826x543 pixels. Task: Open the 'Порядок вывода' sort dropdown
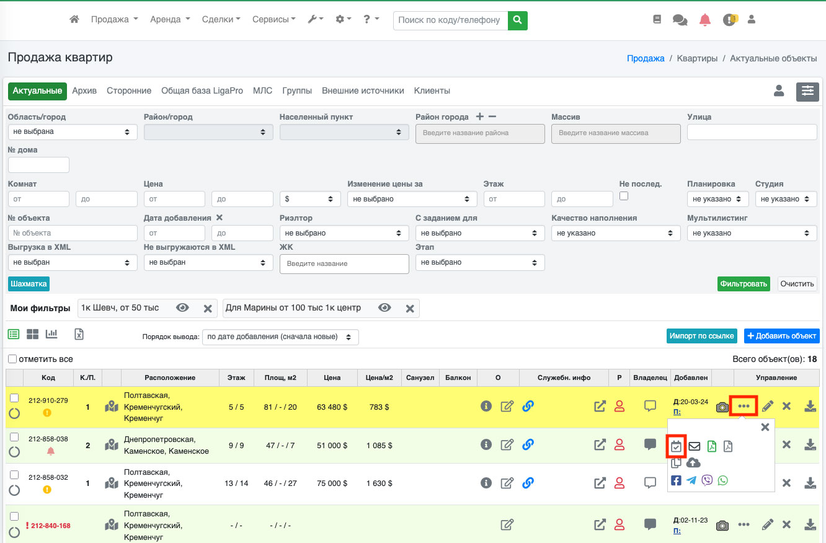(x=280, y=337)
